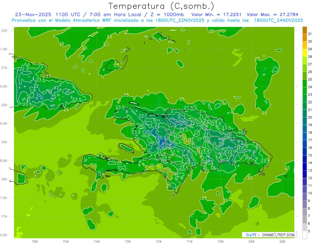This screenshot has width=317, height=245.
Task: Select the lime swatch between 27 and 28
Action: [x=305, y=60]
